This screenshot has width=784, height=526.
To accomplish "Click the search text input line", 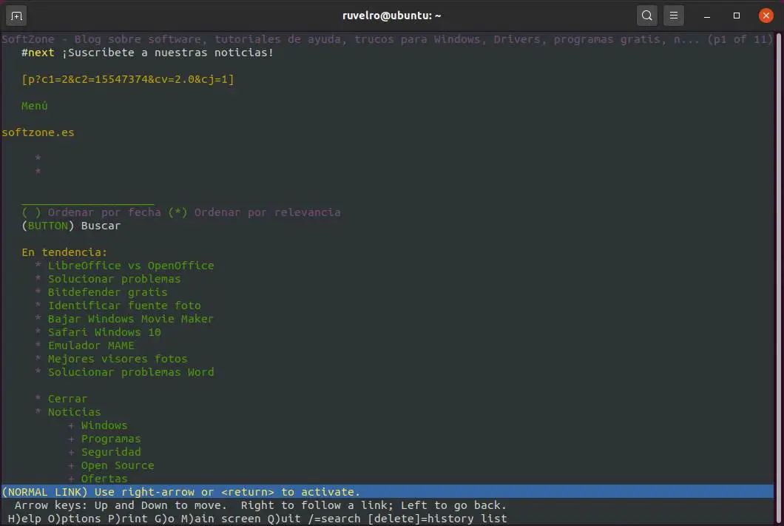I will [88, 201].
